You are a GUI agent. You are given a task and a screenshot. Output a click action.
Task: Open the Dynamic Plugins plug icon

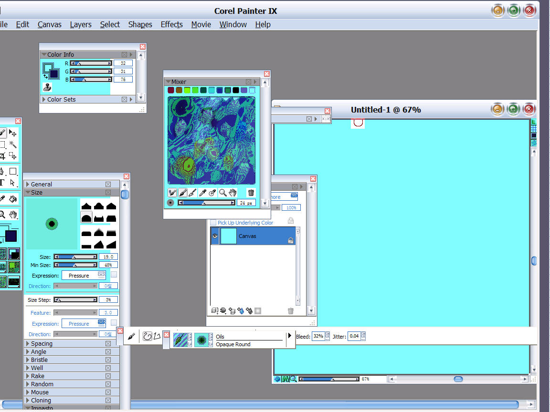(223, 311)
